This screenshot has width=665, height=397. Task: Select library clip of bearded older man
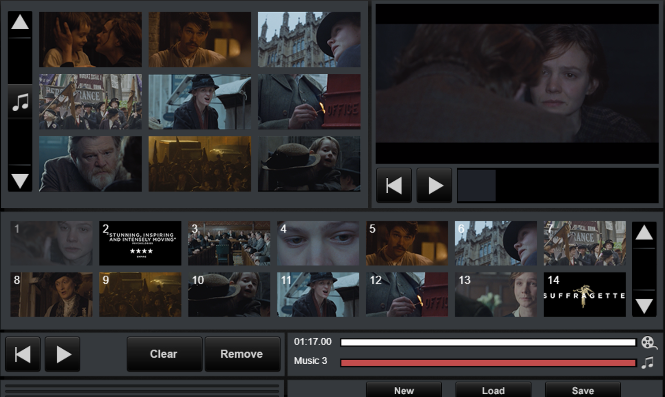90,164
